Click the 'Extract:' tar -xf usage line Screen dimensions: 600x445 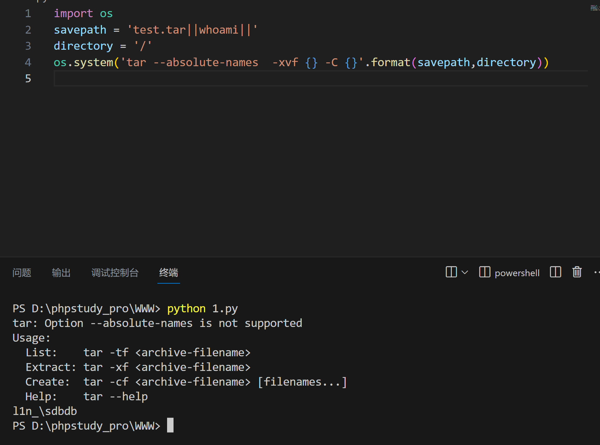pos(138,367)
